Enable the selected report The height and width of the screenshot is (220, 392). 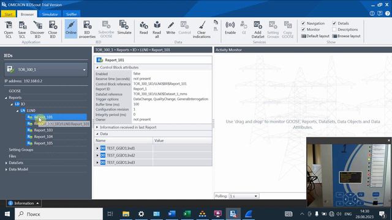tap(230, 28)
